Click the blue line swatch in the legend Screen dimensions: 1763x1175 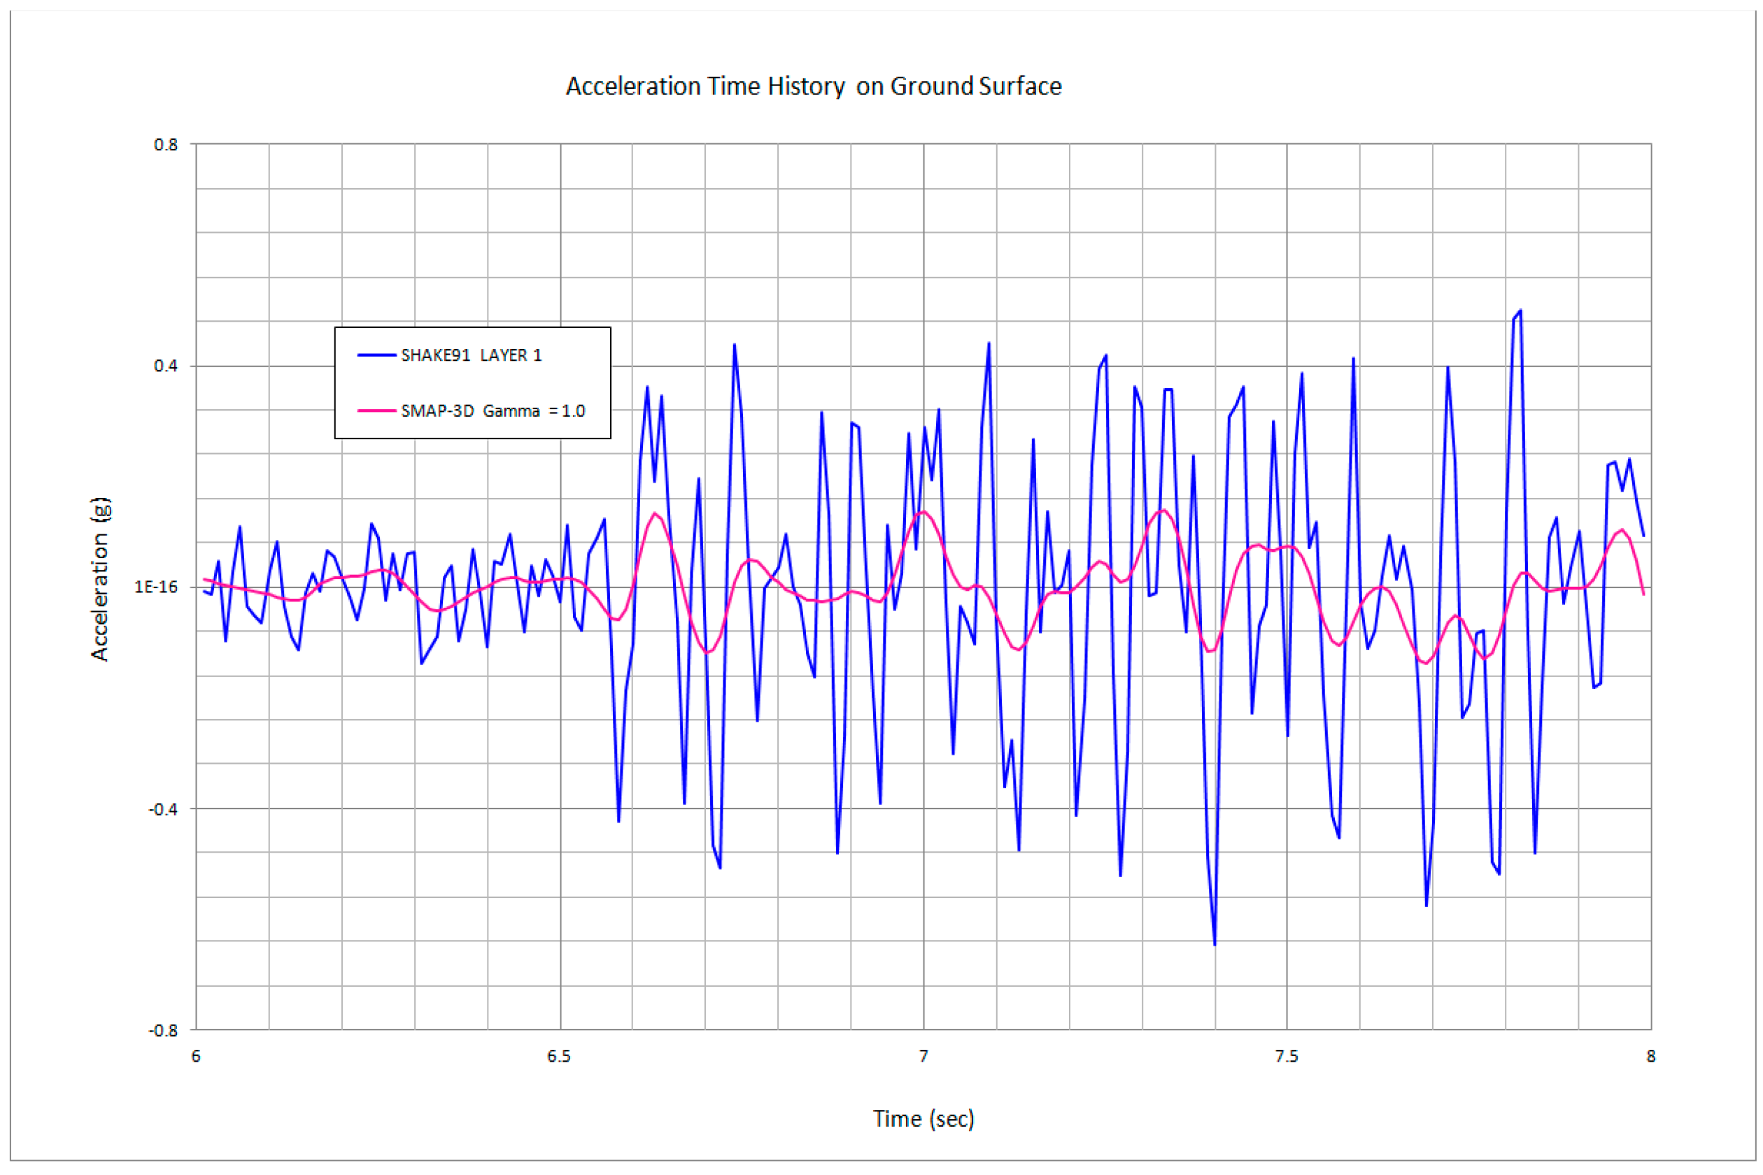pyautogui.click(x=376, y=355)
